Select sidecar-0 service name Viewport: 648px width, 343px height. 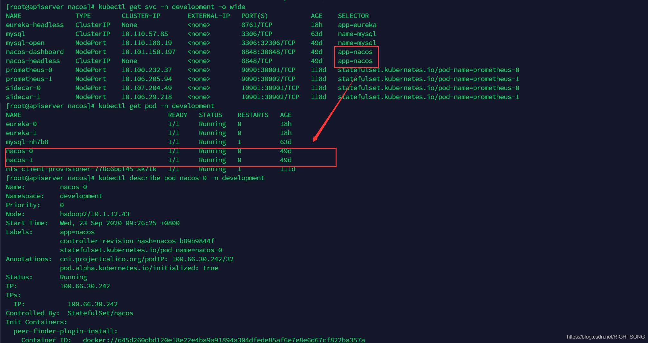(23, 88)
